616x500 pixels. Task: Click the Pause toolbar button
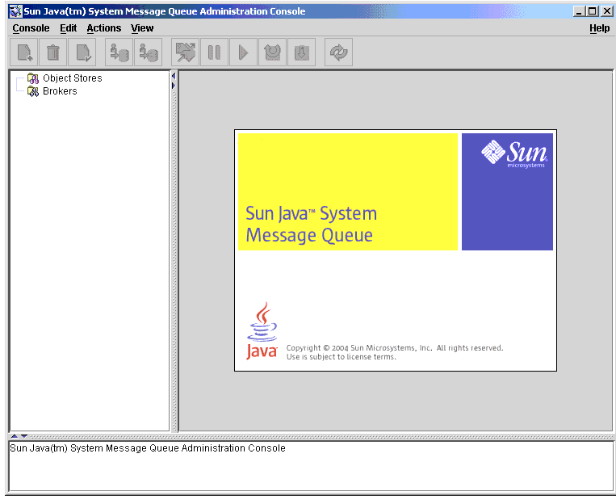pyautogui.click(x=214, y=52)
